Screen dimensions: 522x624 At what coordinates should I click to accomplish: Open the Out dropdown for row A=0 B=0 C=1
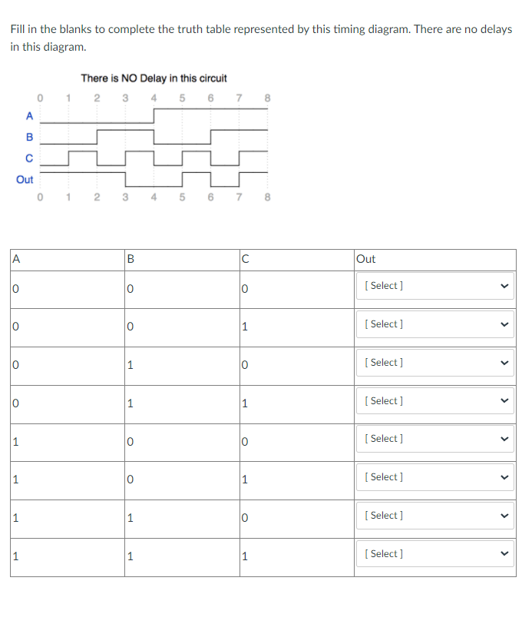click(434, 324)
